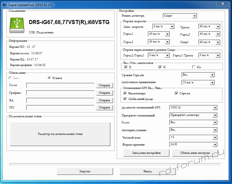The image size is (232, 184).
Task: Toggle the X band checkbox
Action: coord(126,67)
